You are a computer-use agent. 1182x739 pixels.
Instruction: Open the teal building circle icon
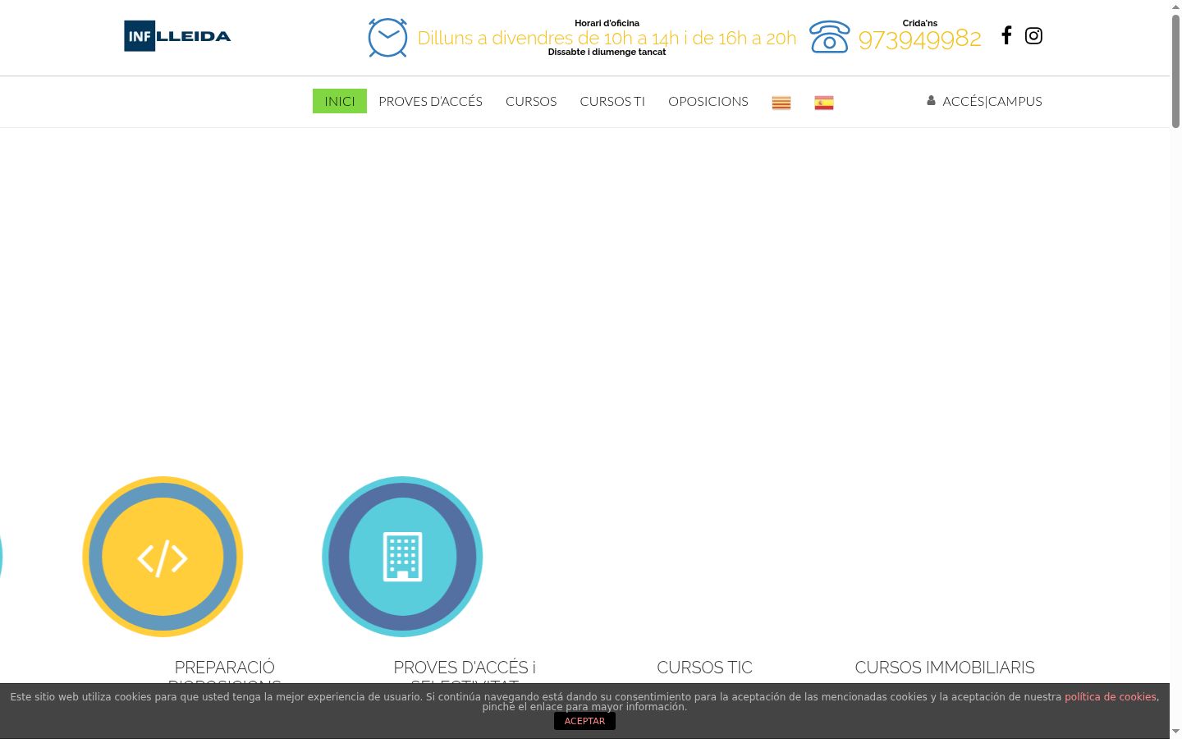(402, 557)
